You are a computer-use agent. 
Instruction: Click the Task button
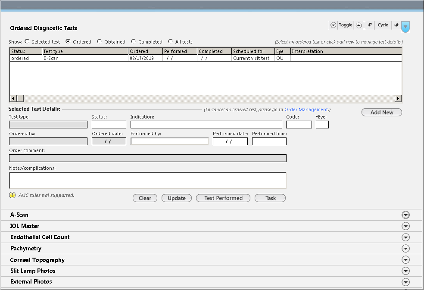[270, 198]
